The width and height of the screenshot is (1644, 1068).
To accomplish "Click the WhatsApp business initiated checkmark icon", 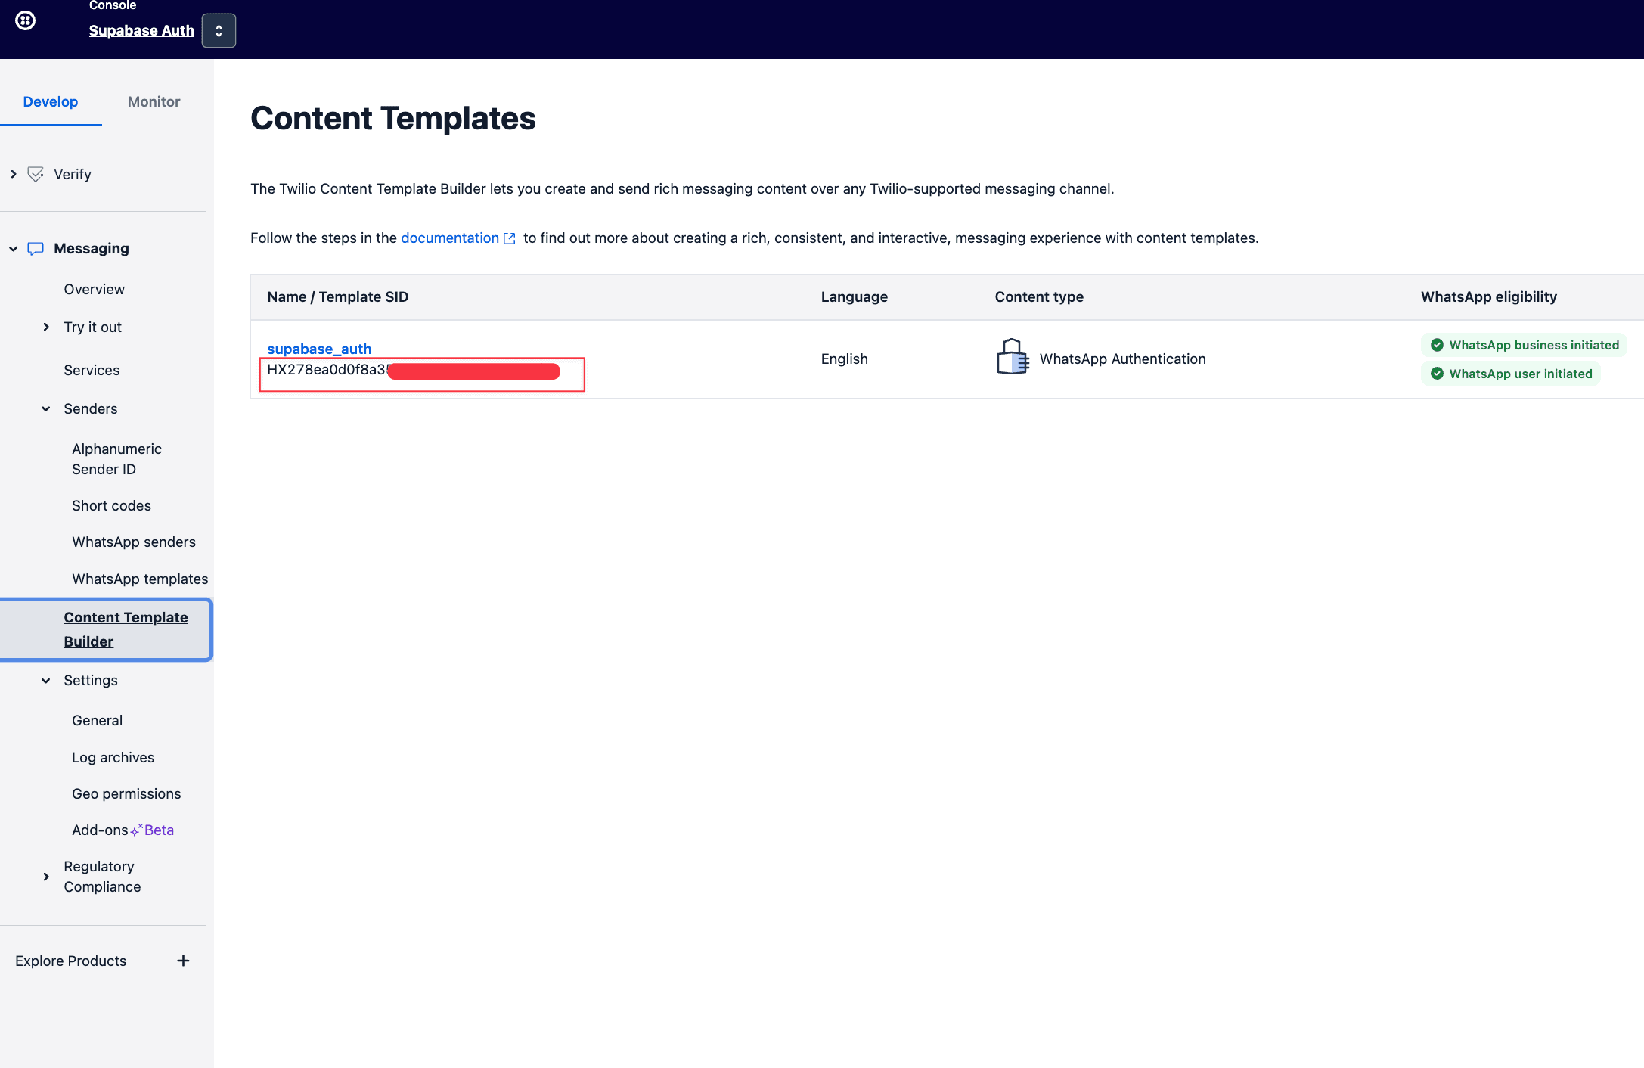I will 1437,346.
